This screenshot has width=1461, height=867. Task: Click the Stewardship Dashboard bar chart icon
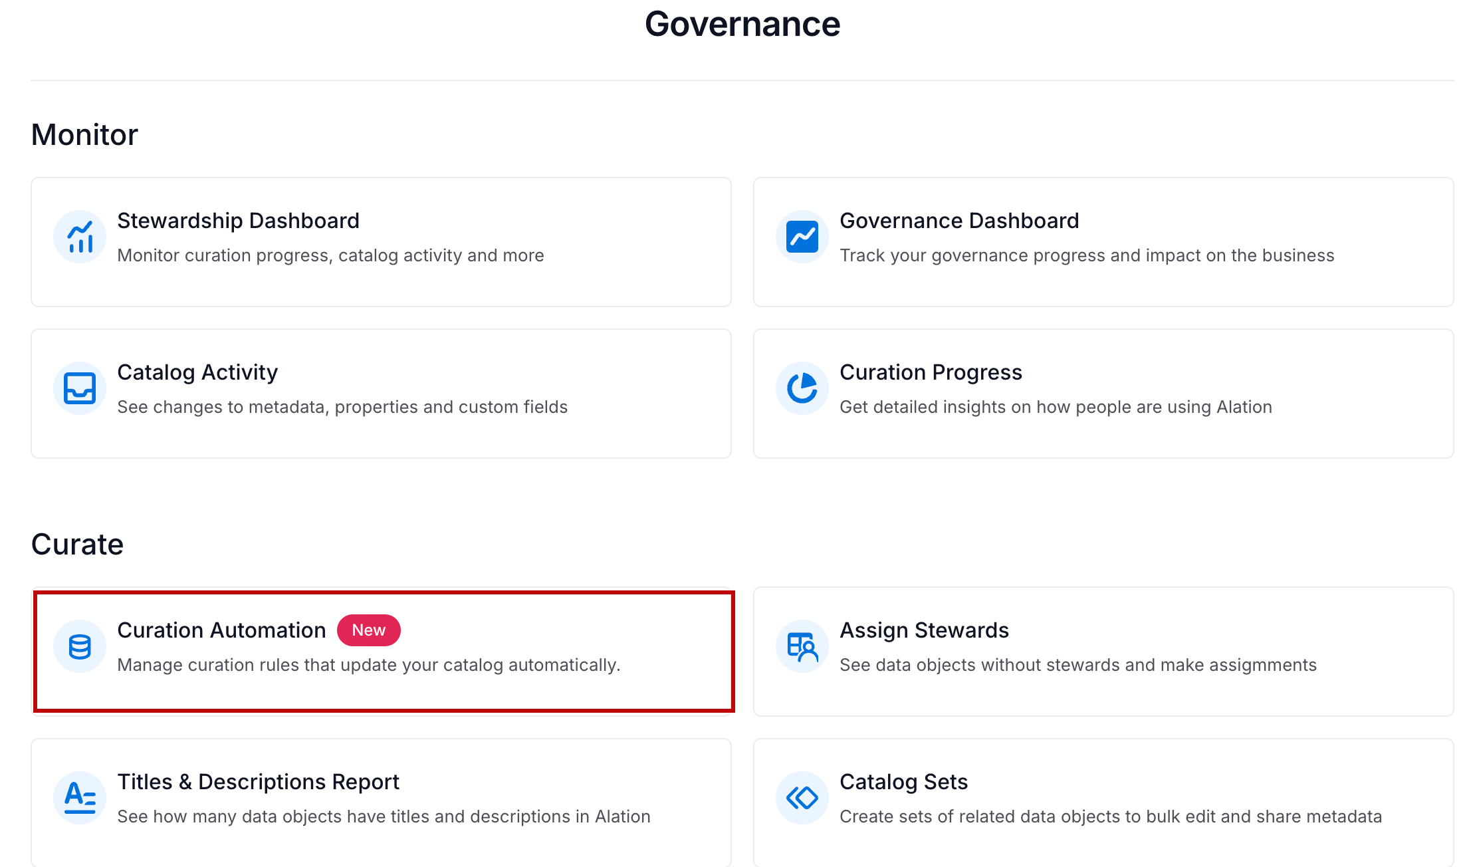pos(80,237)
